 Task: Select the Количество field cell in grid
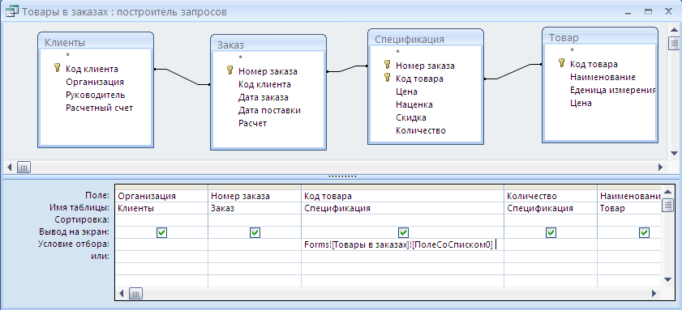[551, 196]
